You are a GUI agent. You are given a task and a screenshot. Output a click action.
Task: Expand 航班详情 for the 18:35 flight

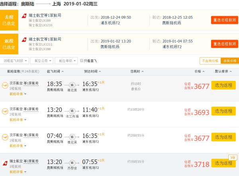click(x=18, y=94)
